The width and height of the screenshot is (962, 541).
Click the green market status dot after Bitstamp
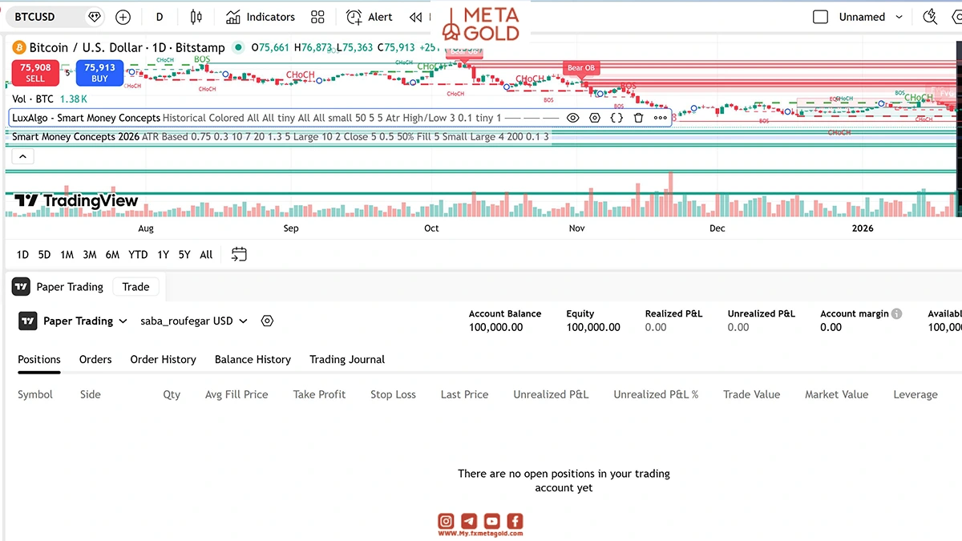click(238, 47)
